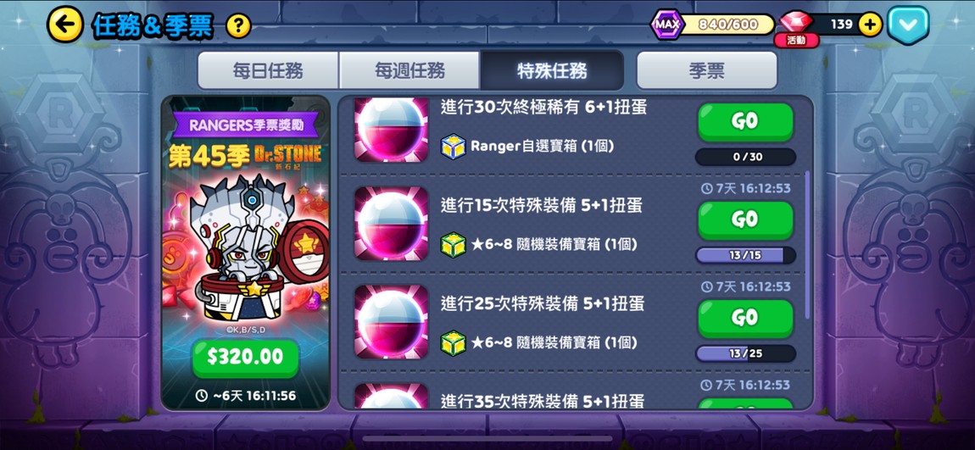
Task: Switch to the 每日任務 tab
Action: tap(268, 71)
